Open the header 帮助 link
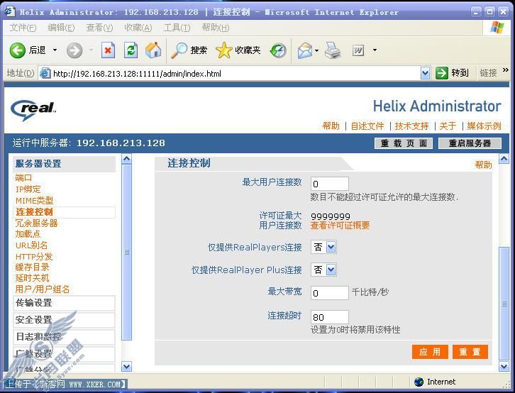This screenshot has width=515, height=393. 331,126
